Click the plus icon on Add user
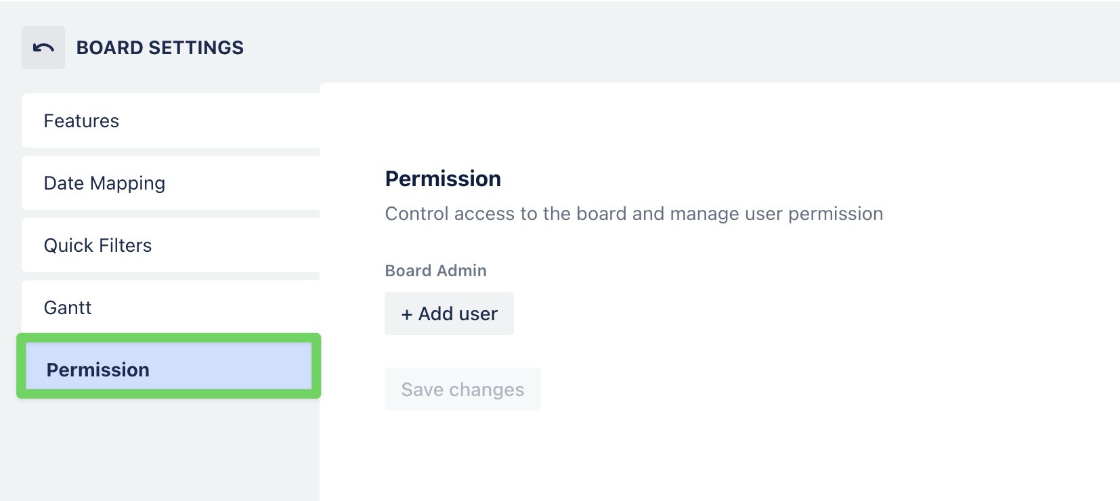Viewport: 1120px width, 501px height. tap(408, 313)
